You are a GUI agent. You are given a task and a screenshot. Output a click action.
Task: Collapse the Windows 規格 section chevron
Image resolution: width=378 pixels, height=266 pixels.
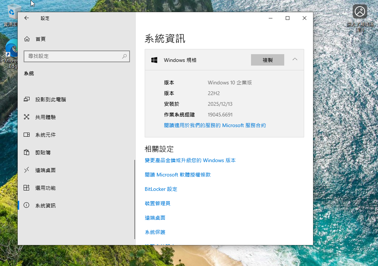tap(295, 59)
